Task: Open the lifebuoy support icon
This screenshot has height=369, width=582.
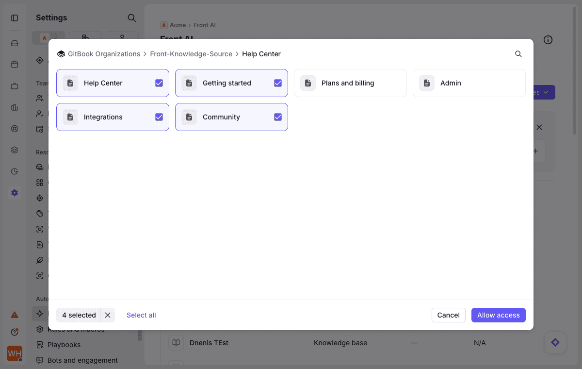Action: tap(15, 129)
